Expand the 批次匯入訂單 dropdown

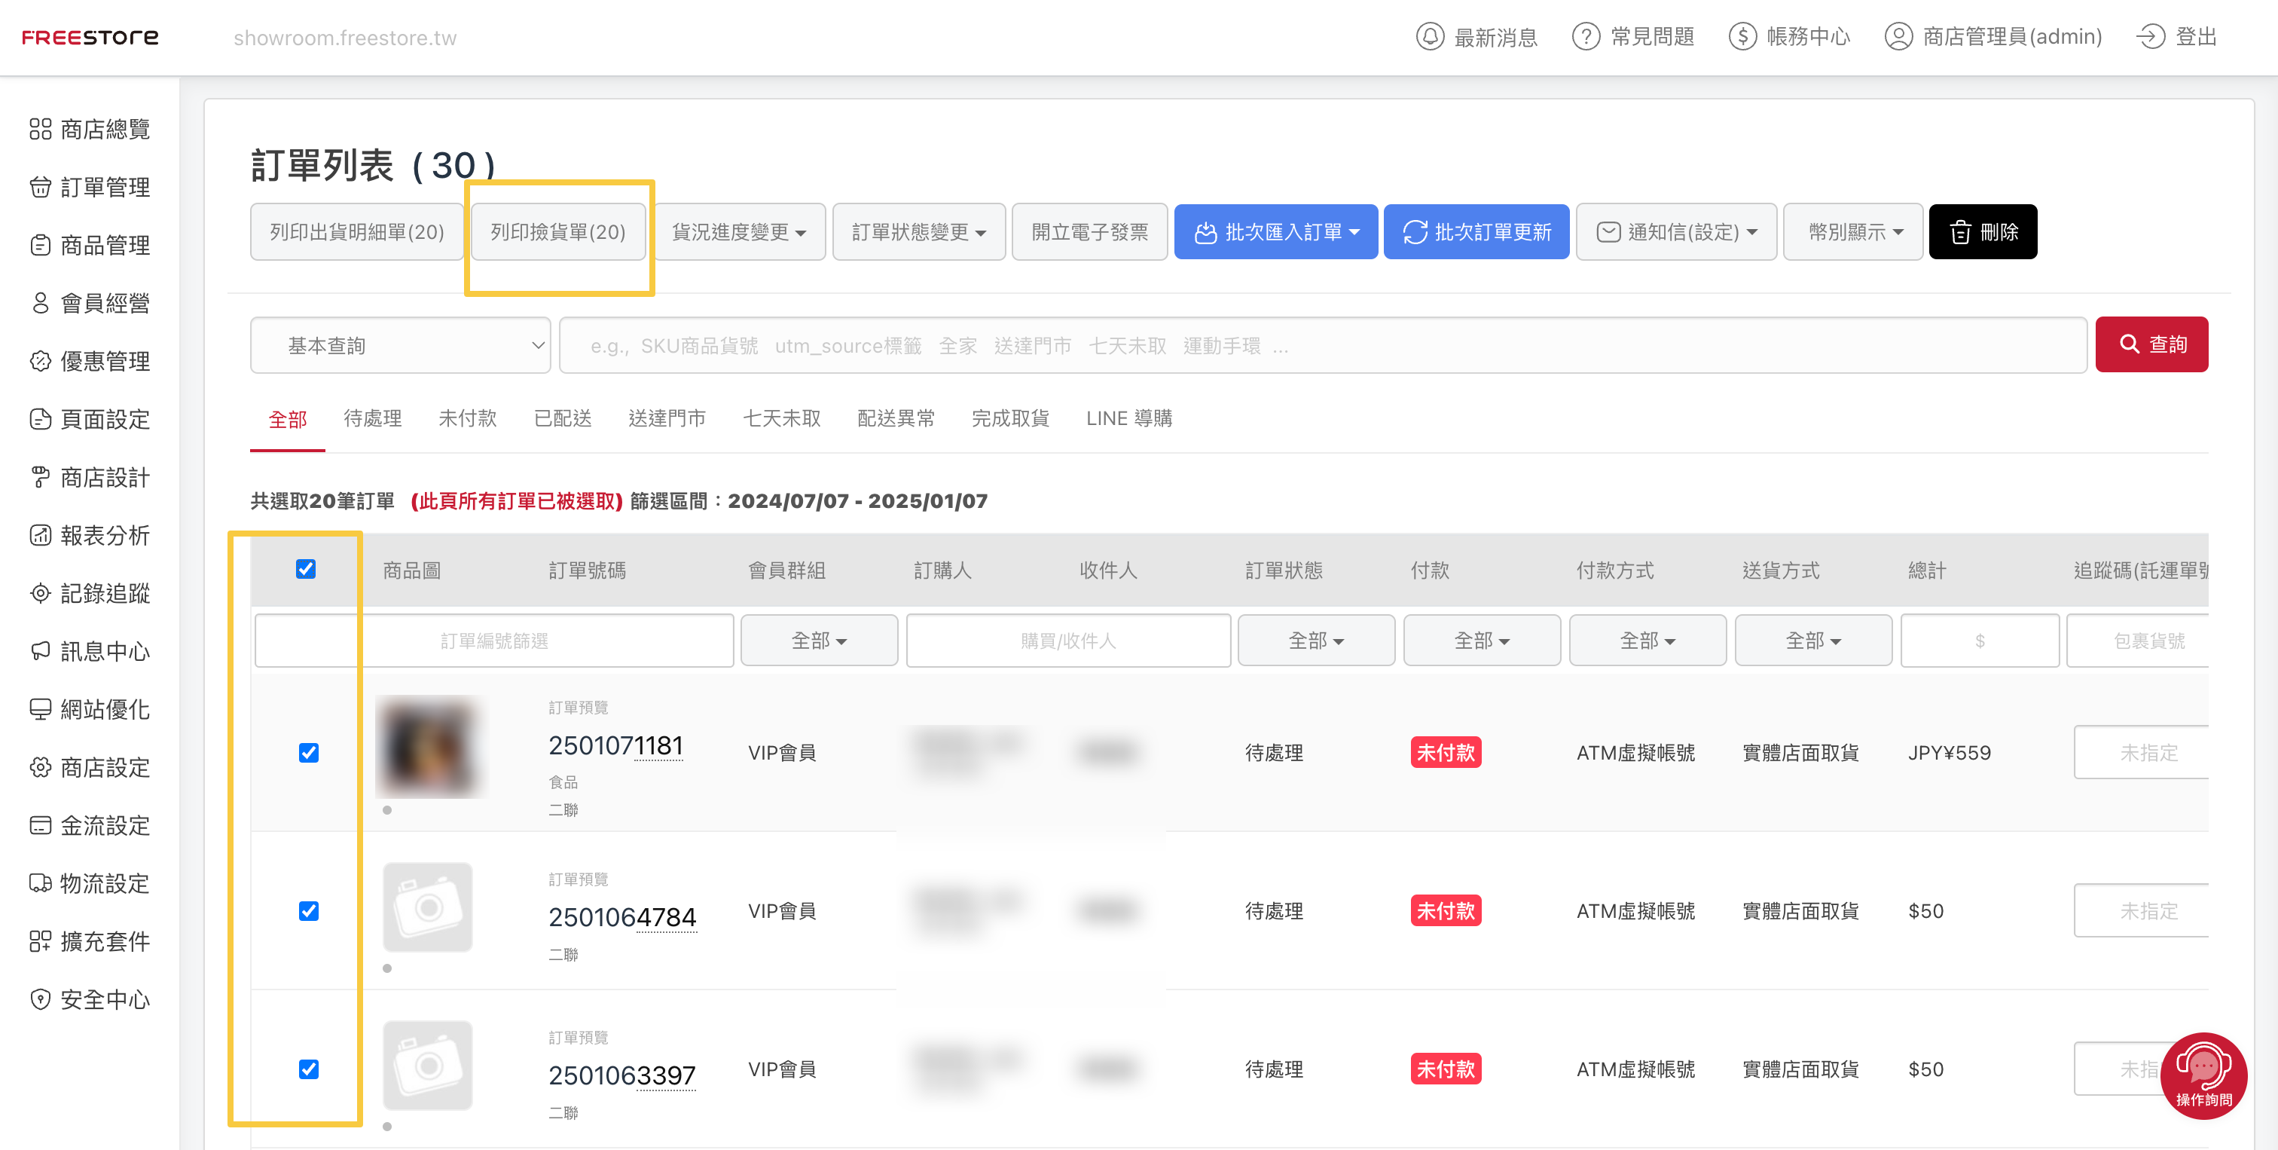click(1276, 232)
